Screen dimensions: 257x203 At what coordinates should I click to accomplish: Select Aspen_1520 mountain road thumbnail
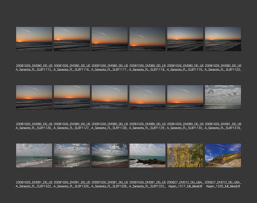pyautogui.click(x=223, y=156)
